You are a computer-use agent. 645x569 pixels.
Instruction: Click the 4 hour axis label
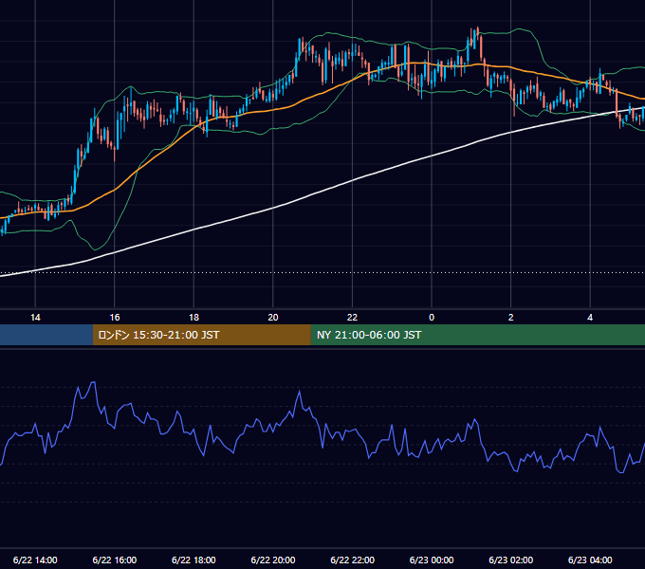coord(590,318)
